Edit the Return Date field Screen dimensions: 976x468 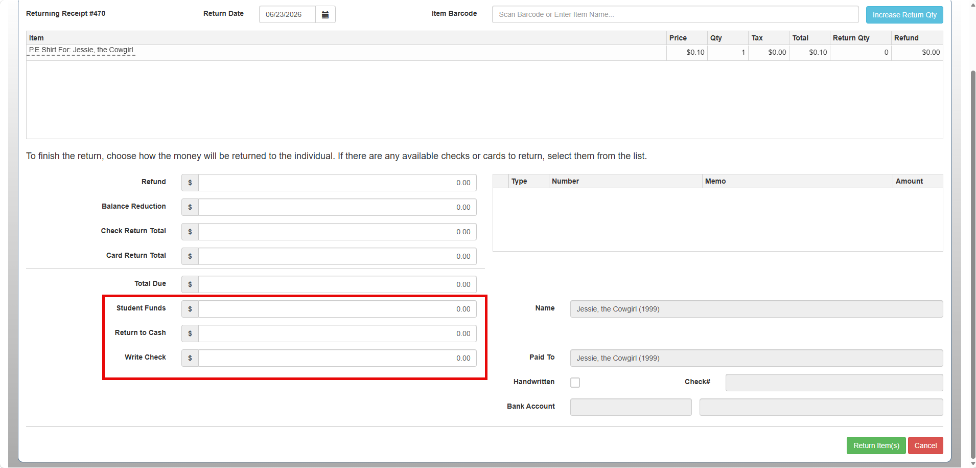click(287, 14)
